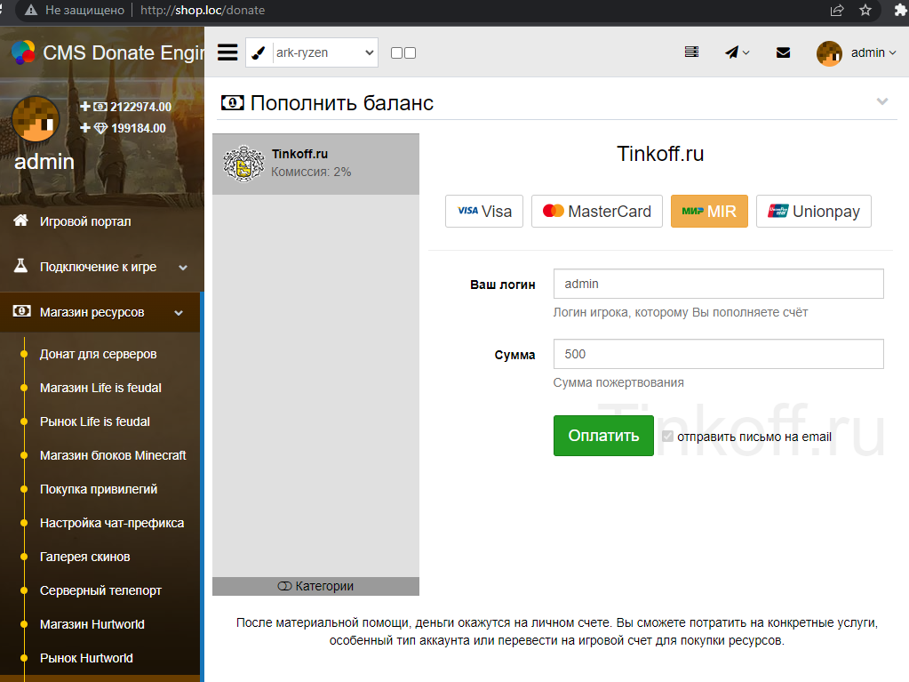Select Tinkoff.ru payment method in list
Image resolution: width=909 pixels, height=682 pixels.
(x=315, y=164)
